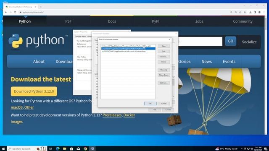Open the Community tab in top site bar
269x151 pixels.
[243, 21]
